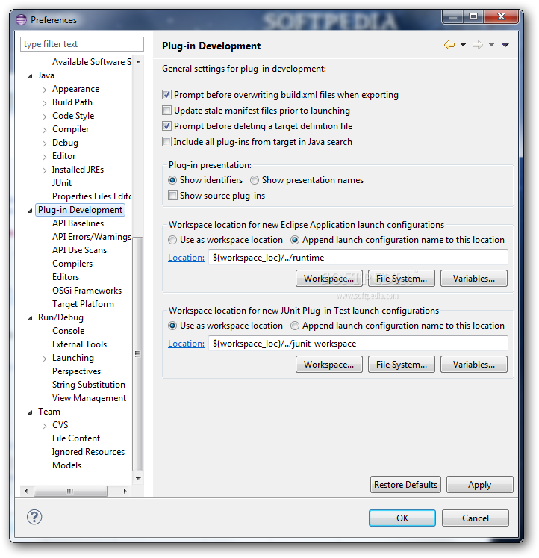Click Workspace... button under runtime location
539x558 pixels.
point(329,279)
